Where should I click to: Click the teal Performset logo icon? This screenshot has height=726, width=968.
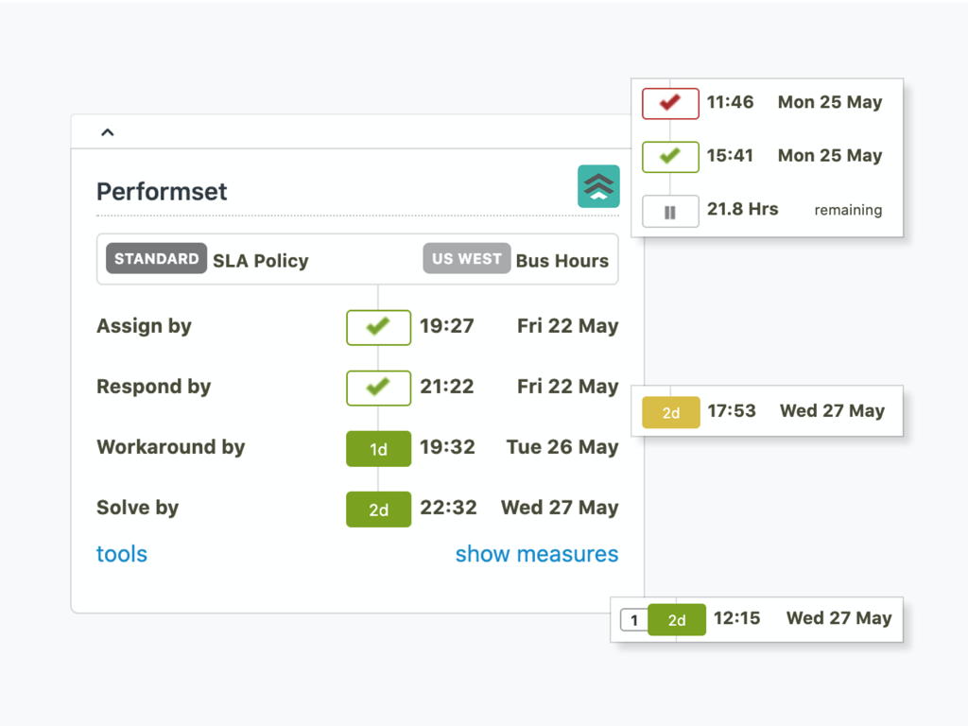coord(598,186)
